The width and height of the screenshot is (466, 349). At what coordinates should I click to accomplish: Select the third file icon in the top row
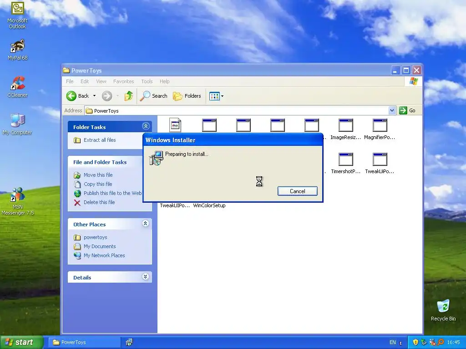243,125
